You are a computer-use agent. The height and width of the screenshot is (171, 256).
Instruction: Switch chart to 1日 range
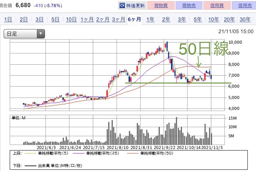click(x=8, y=19)
